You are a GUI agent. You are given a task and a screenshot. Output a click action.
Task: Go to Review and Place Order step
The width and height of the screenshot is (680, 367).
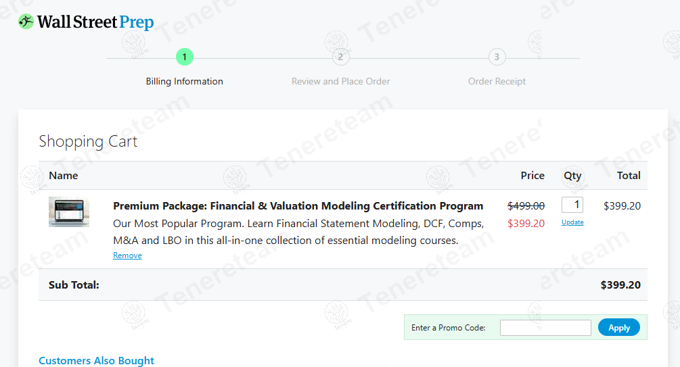coord(340,81)
